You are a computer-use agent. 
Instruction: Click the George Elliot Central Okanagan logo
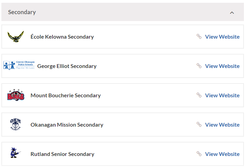19,66
